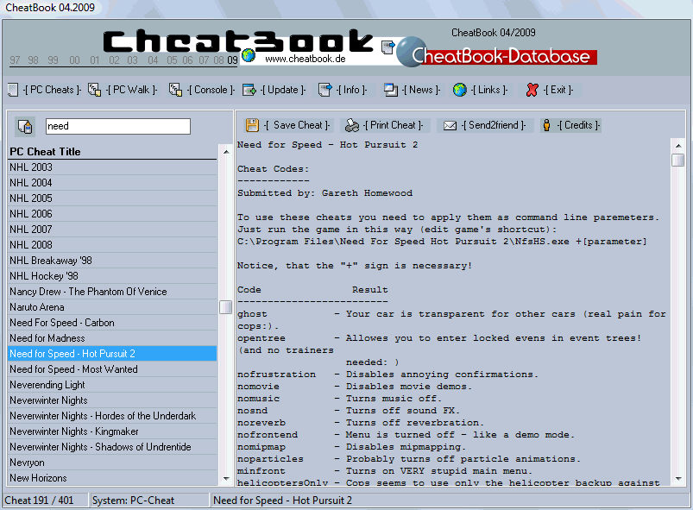Click the Send2friend button label
693x510 pixels.
point(494,125)
